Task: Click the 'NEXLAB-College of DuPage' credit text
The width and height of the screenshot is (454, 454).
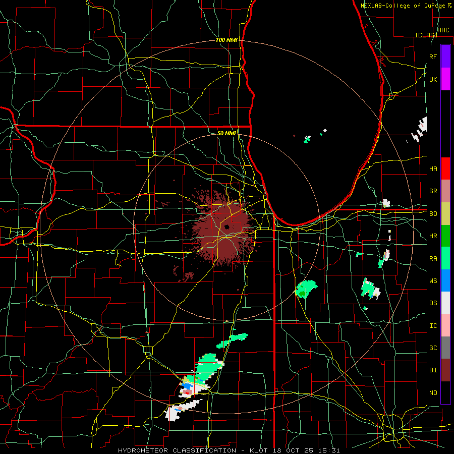Action: tap(404, 6)
